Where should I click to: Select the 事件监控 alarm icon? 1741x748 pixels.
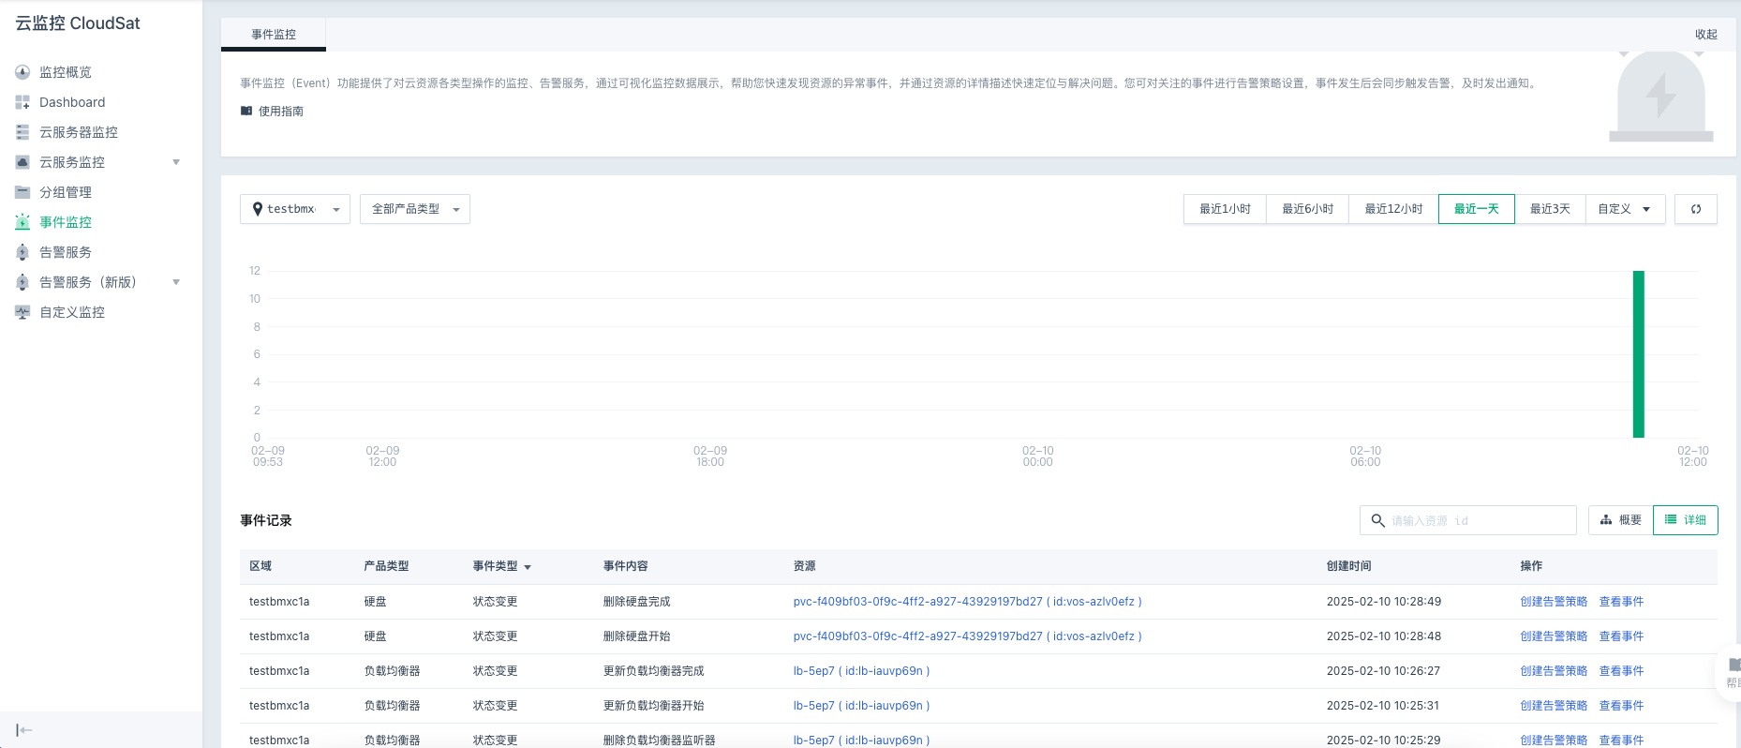pos(22,222)
